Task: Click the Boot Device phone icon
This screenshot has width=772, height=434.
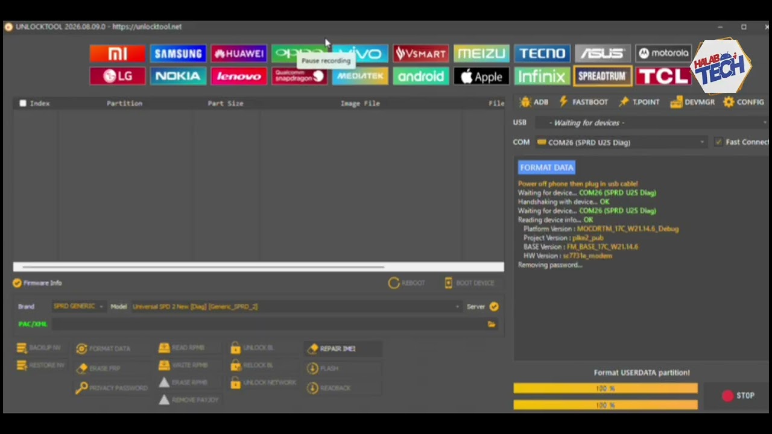Action: [448, 283]
